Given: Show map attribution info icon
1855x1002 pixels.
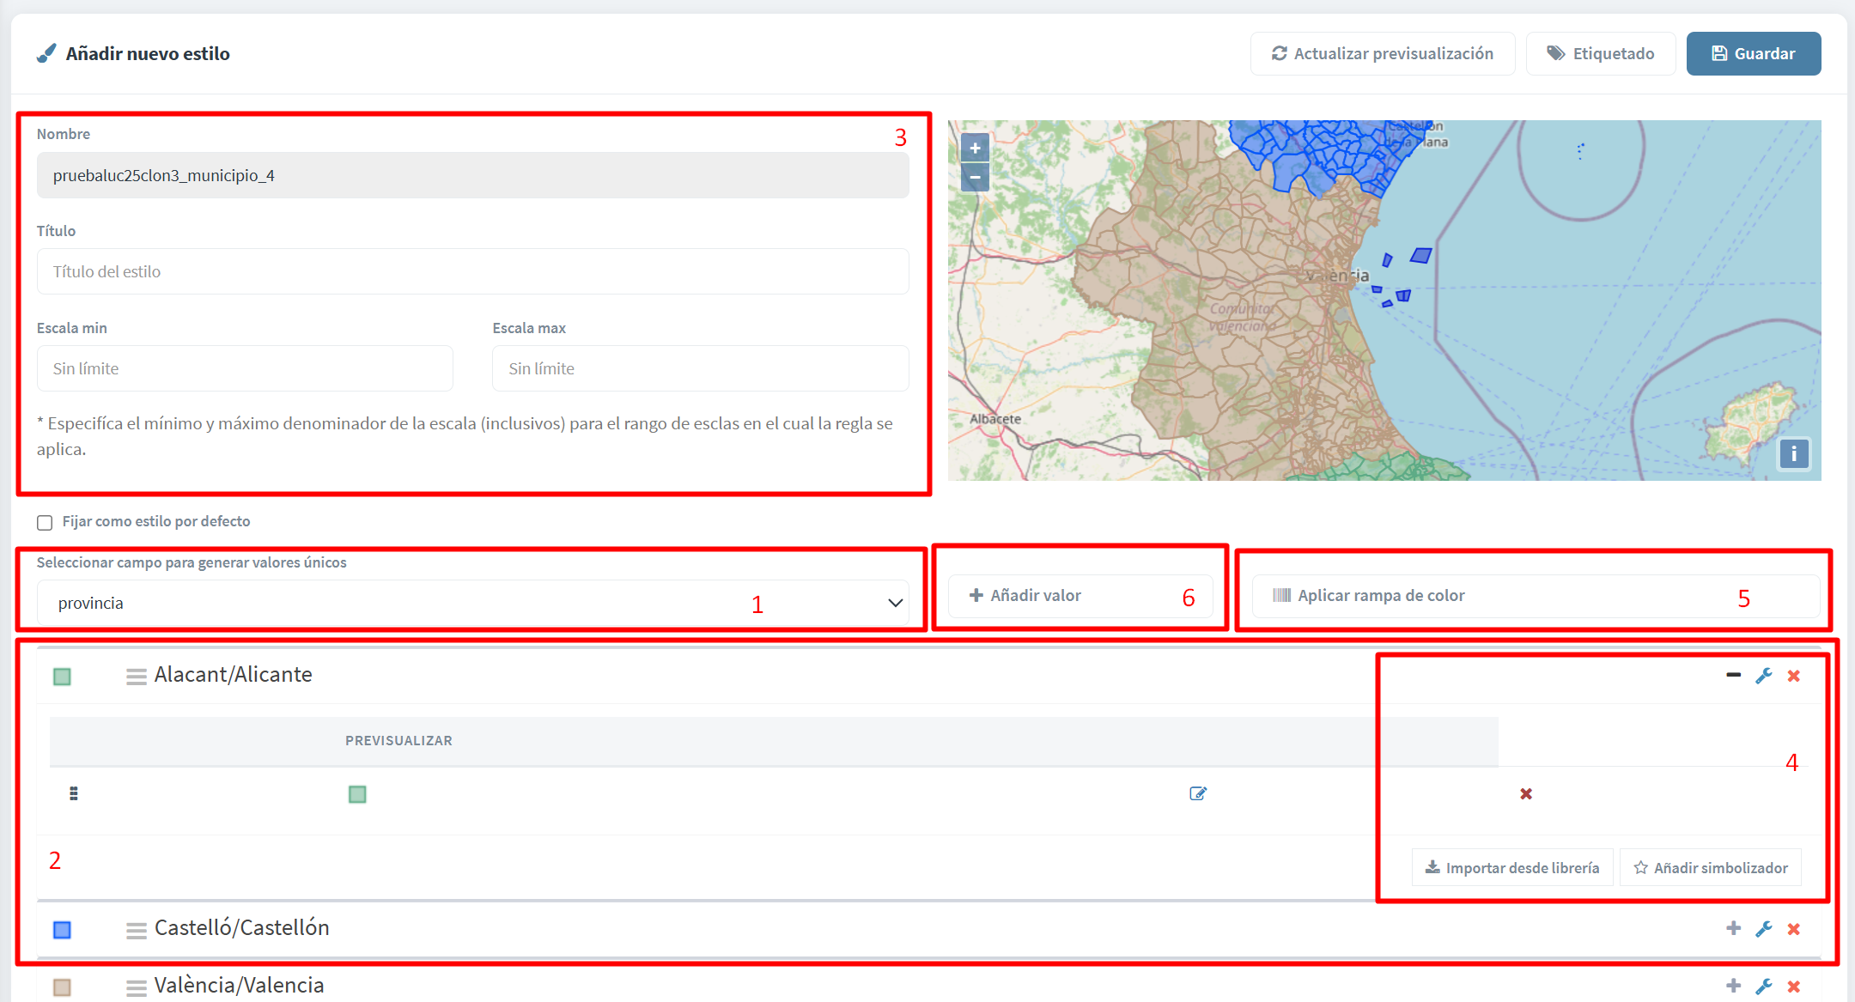Looking at the screenshot, I should [x=1794, y=453].
